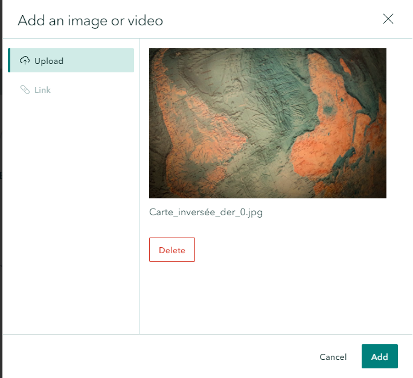Click the filename Carte_inversée_der_0.jpg
This screenshot has height=378, width=413.
click(206, 212)
